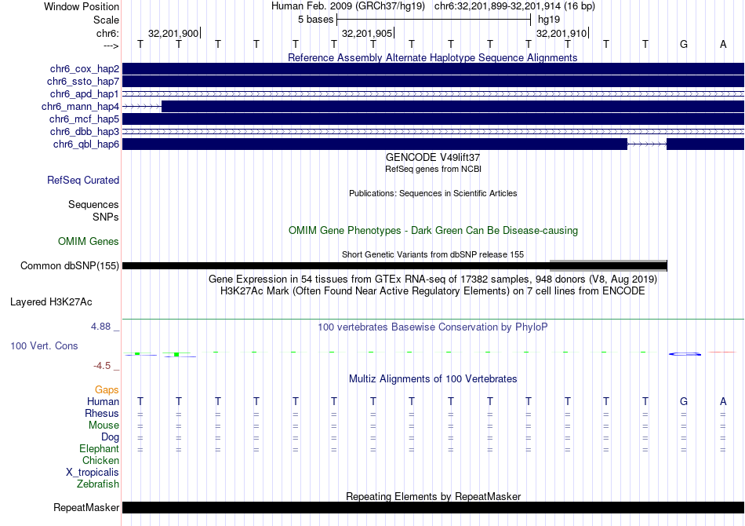Viewport: 745px width, 526px height.
Task: Select the Layered H3K27Ac label
Action: 51,302
